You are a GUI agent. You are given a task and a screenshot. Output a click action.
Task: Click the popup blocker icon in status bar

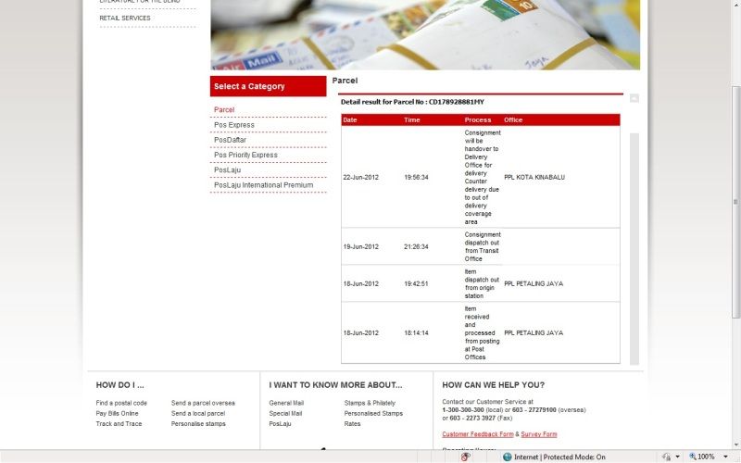click(465, 457)
